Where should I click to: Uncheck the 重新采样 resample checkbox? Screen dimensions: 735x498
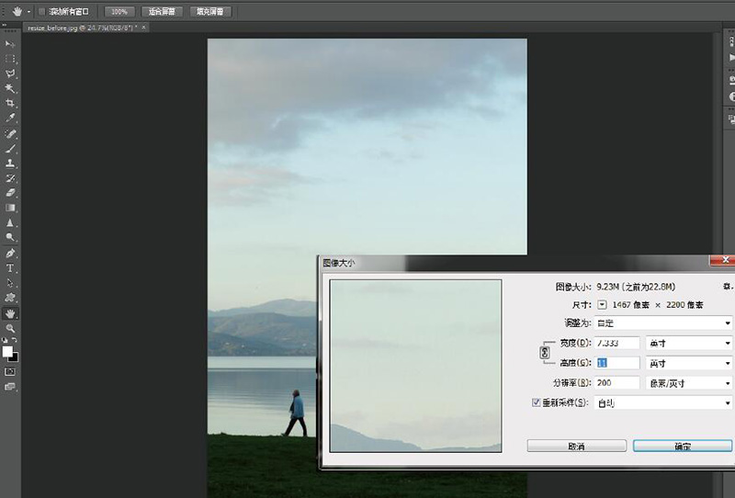click(x=537, y=402)
